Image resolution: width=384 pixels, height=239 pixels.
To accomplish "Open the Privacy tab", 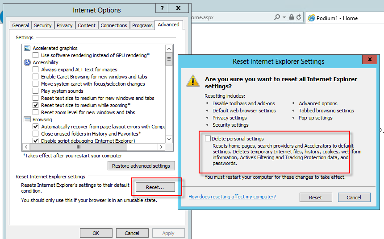I will tap(65, 25).
